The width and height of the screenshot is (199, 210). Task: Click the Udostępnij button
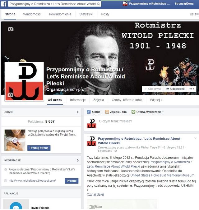(x=175, y=89)
